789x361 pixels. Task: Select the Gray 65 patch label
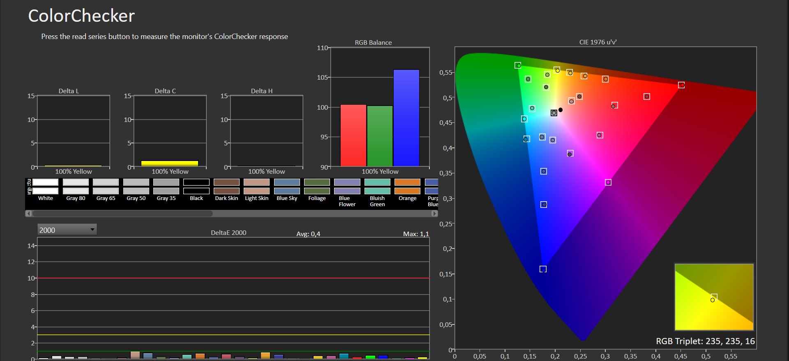[x=106, y=198]
